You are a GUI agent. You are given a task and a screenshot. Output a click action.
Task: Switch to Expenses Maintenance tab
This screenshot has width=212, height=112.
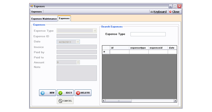point(44,19)
